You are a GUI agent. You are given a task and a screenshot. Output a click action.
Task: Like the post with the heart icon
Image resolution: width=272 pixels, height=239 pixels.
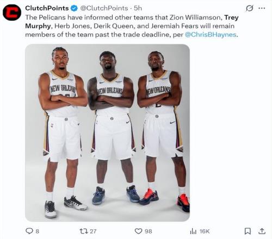pyautogui.click(x=138, y=231)
